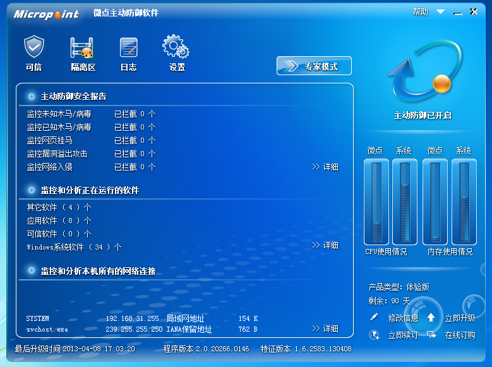The width and height of the screenshot is (492, 367).
Task: Select the 监控漏洞溢出攻击 row
Action: click(91, 153)
